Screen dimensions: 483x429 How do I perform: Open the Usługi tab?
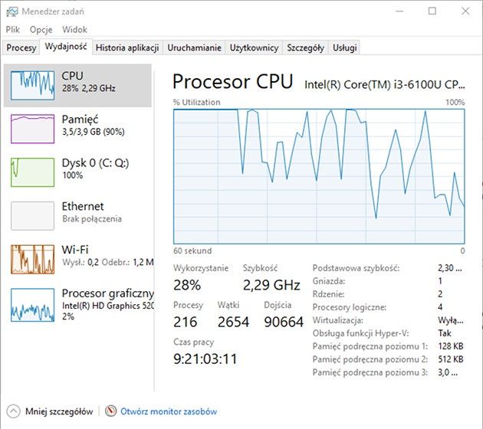344,47
